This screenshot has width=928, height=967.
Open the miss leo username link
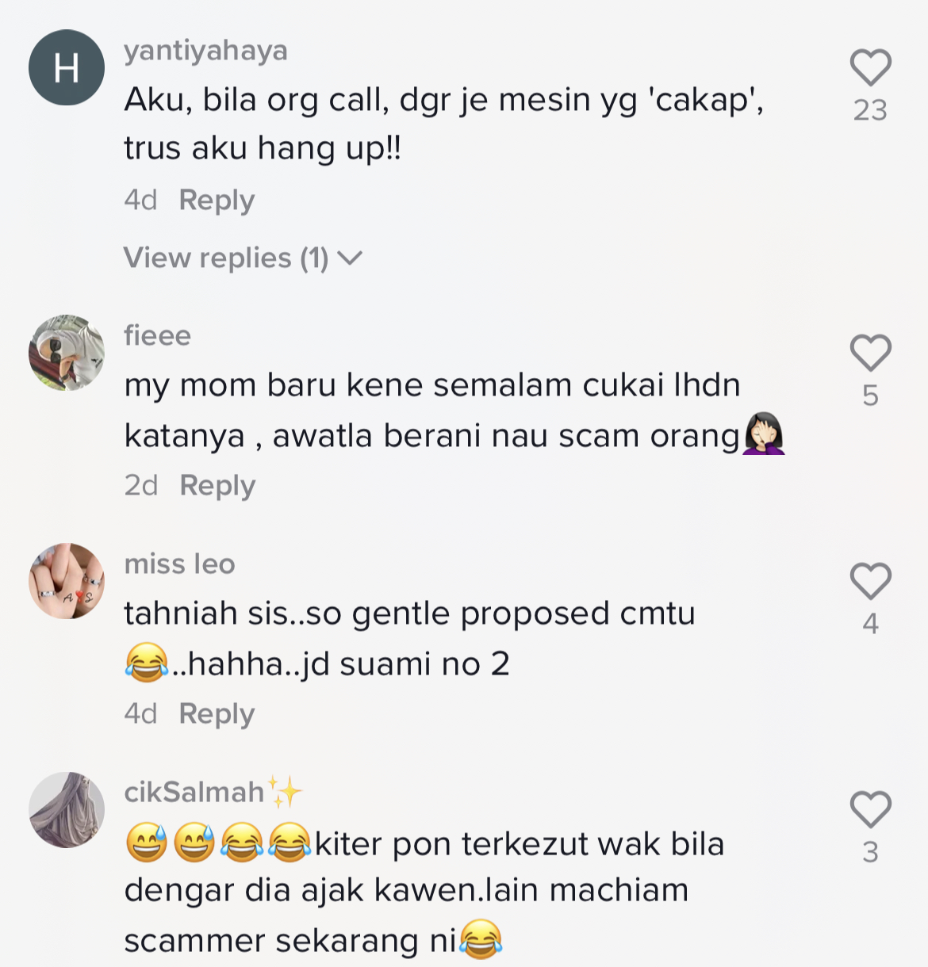point(179,564)
